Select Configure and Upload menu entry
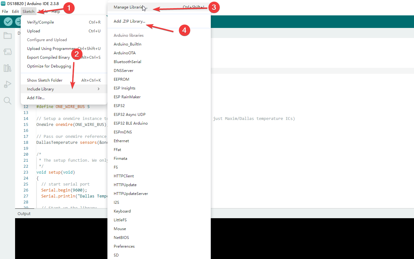This screenshot has height=259, width=414. click(x=64, y=40)
